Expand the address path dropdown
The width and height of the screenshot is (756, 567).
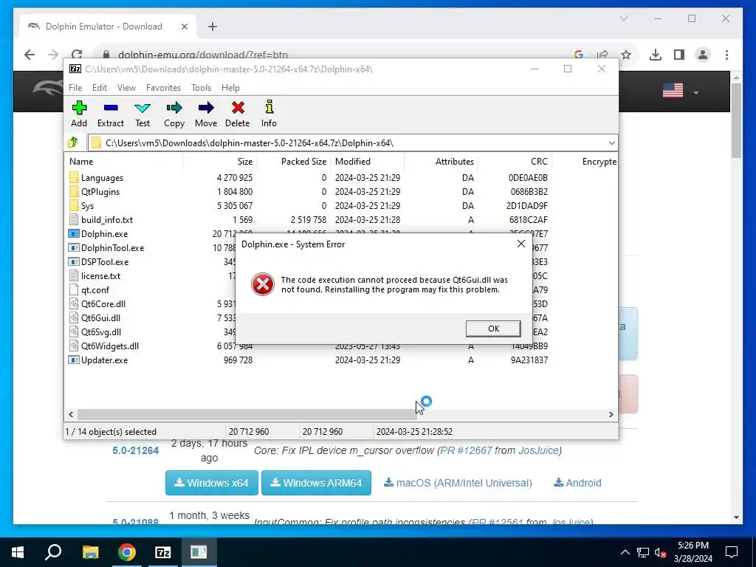pyautogui.click(x=611, y=143)
